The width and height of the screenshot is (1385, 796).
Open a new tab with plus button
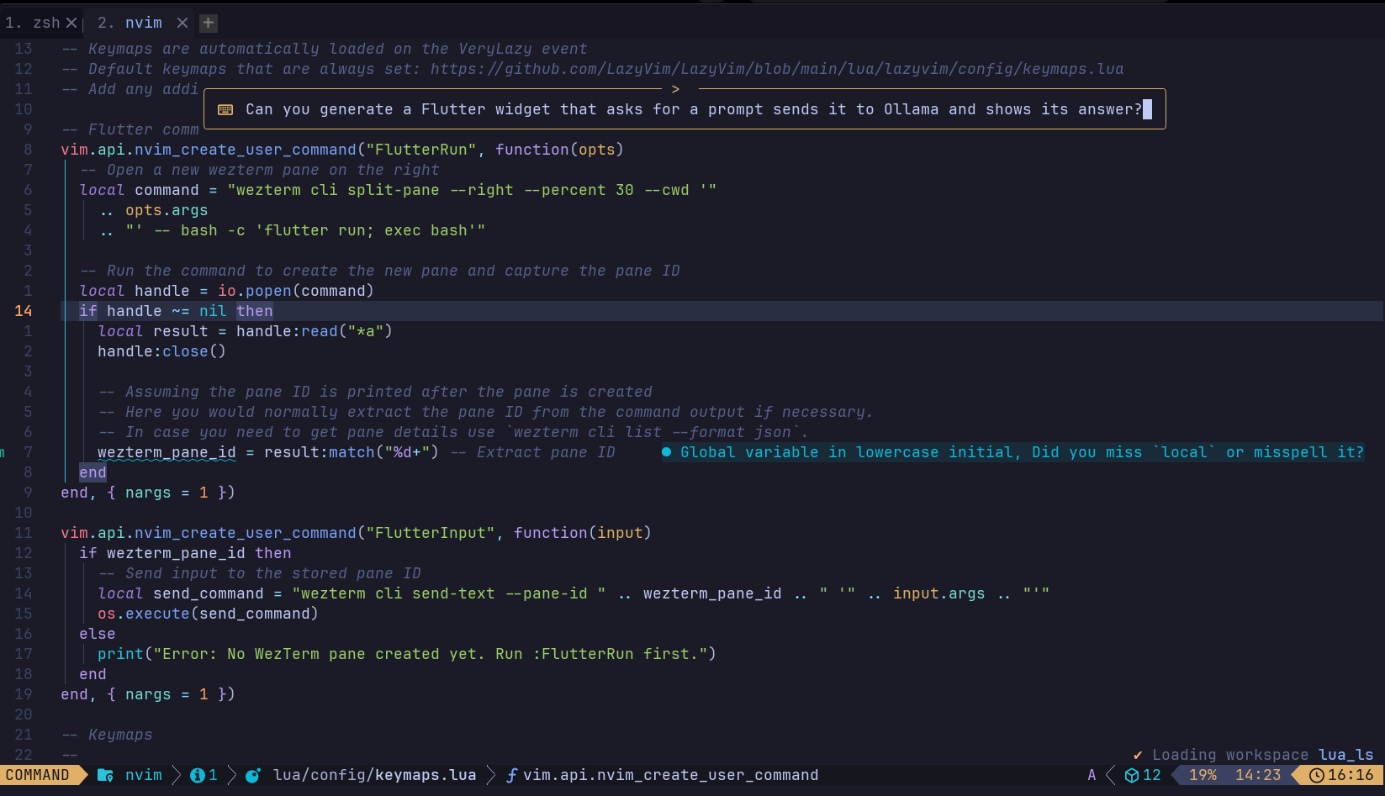point(209,23)
